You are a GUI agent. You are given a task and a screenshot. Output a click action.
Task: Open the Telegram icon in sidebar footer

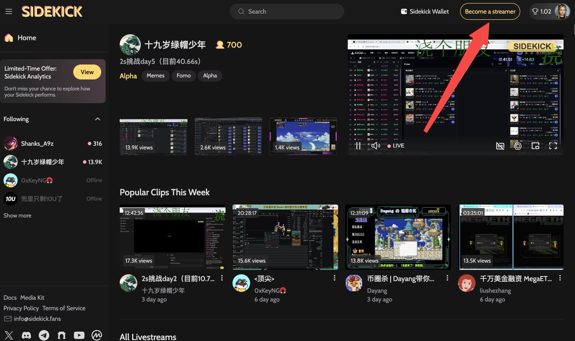(44, 335)
